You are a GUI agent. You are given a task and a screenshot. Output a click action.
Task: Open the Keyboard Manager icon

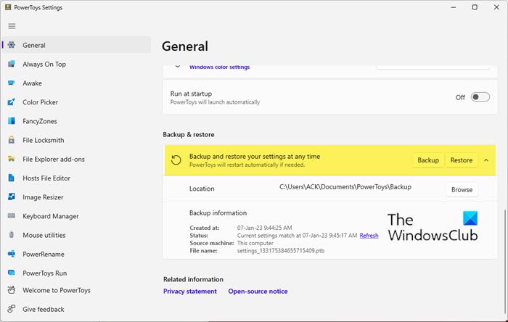click(12, 216)
